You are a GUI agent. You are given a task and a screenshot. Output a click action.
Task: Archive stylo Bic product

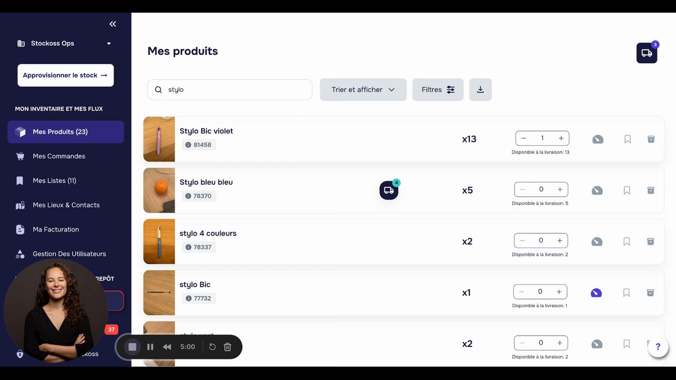pos(650,293)
